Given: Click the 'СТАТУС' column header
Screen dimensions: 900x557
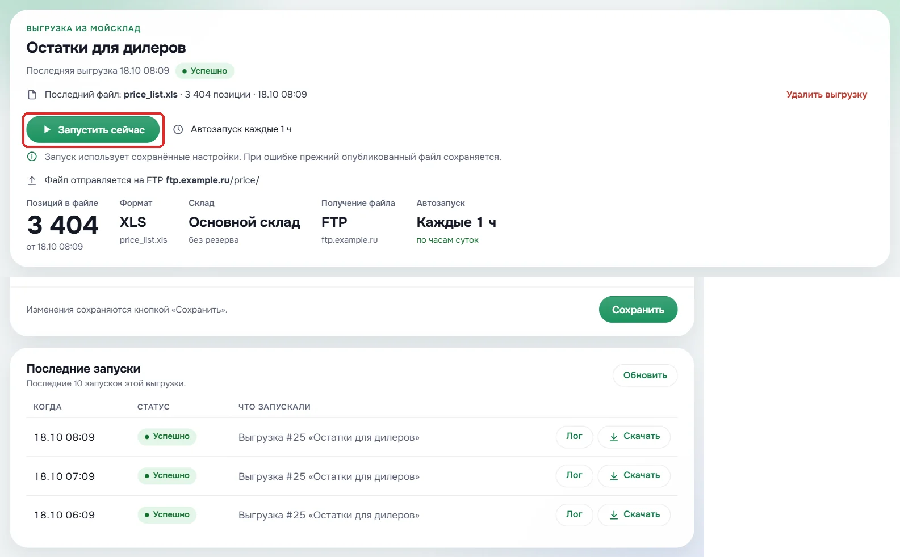Looking at the screenshot, I should 153,407.
